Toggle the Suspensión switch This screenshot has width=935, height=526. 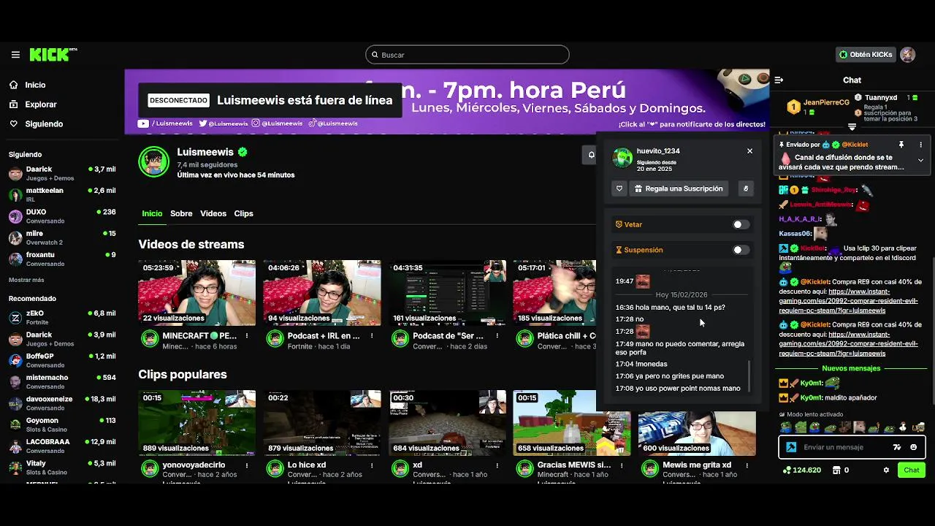tap(741, 250)
